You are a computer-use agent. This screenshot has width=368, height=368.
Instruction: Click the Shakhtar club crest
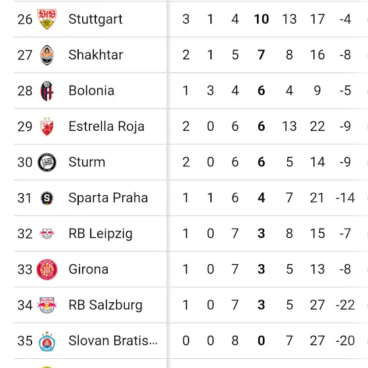coord(47,55)
